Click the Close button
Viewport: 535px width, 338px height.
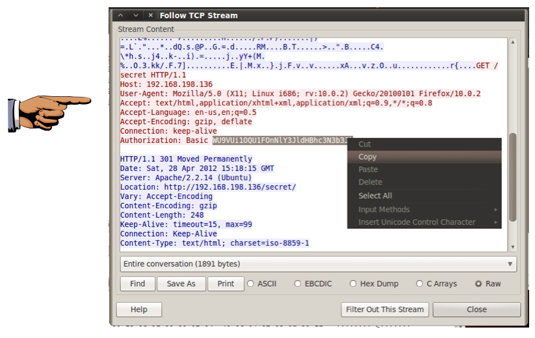(476, 309)
